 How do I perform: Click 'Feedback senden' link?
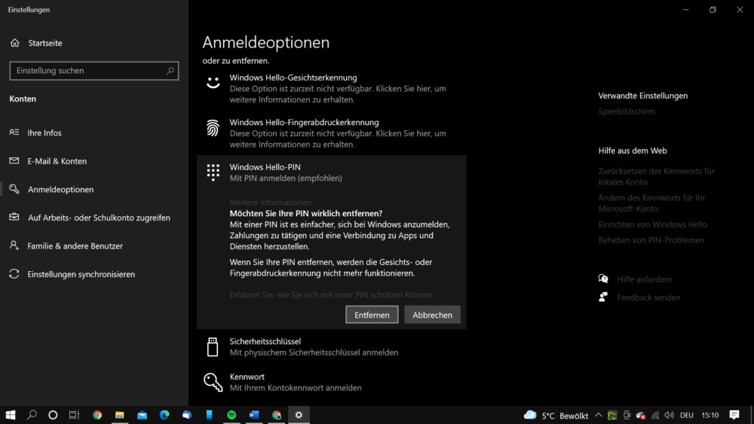[648, 297]
